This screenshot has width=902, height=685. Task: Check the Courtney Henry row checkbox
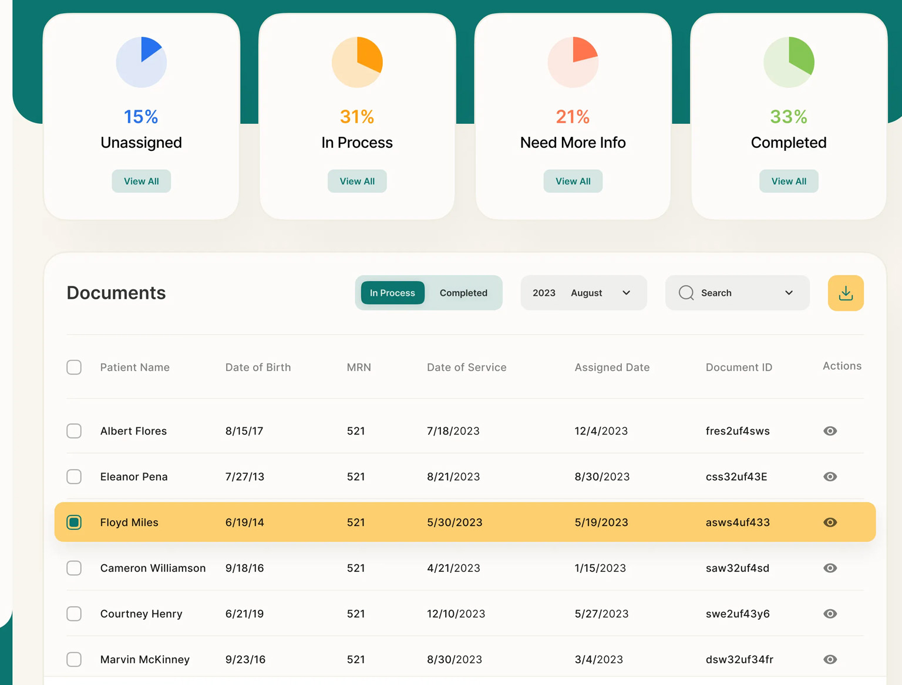[x=74, y=614]
